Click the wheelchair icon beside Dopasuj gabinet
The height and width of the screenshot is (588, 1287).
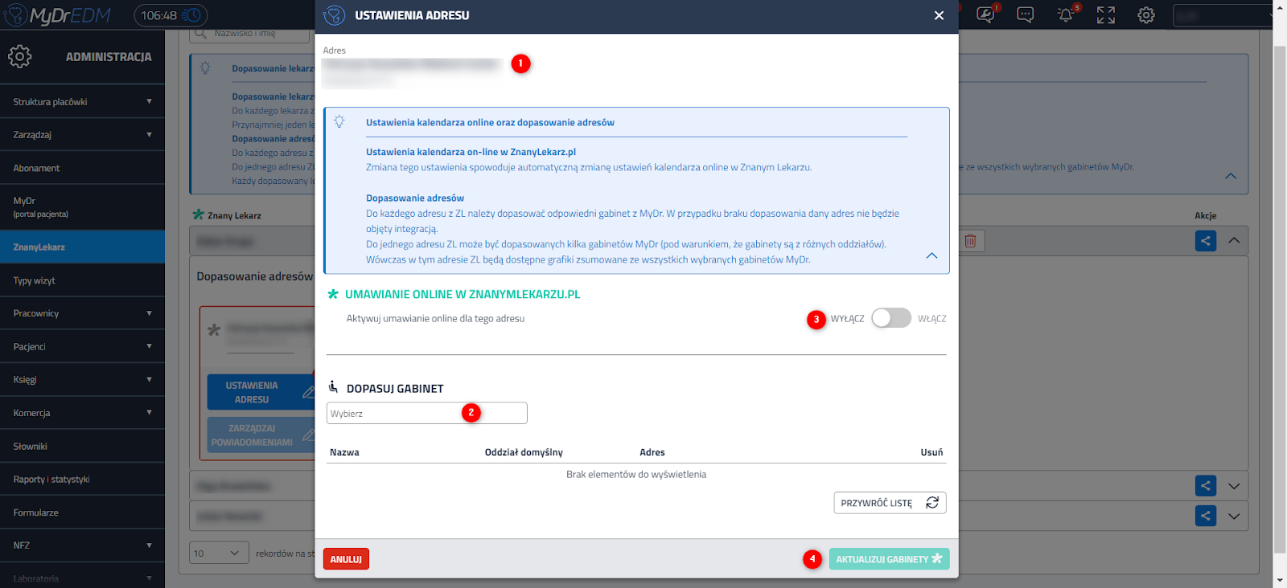[x=333, y=387]
